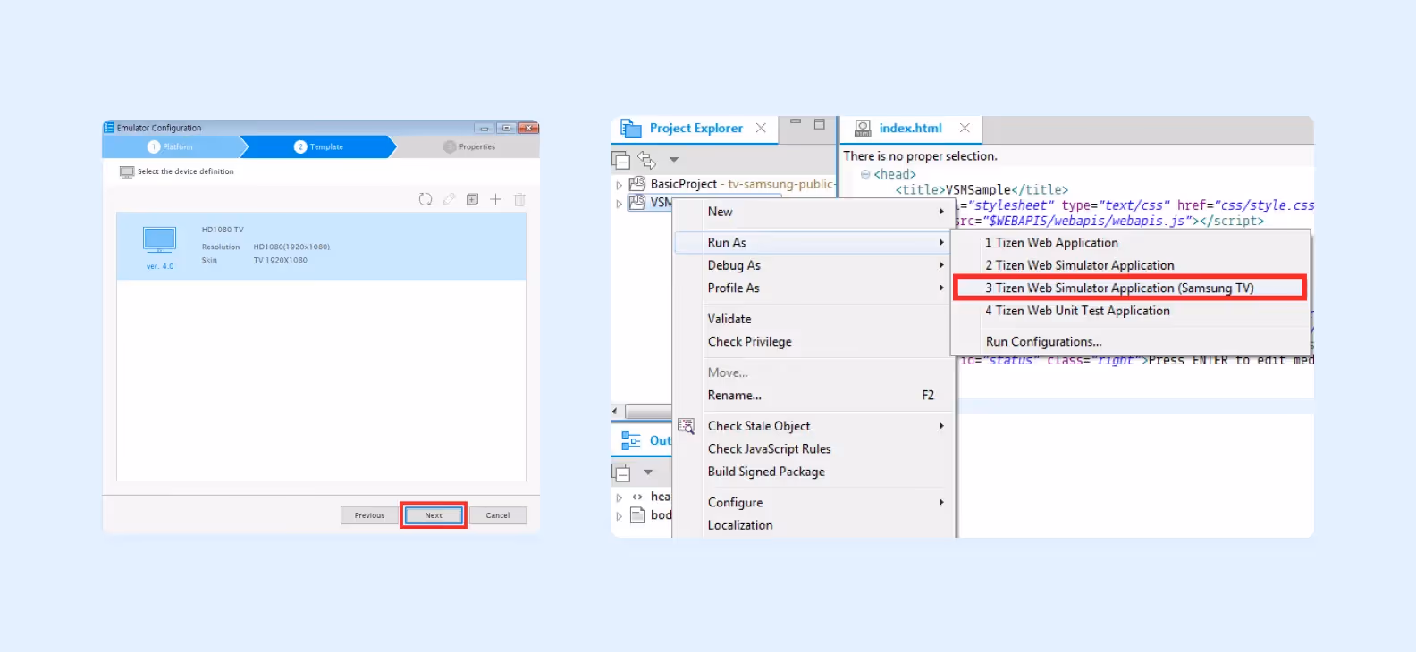1416x652 pixels.
Task: Open the Configure submenu
Action: click(812, 502)
